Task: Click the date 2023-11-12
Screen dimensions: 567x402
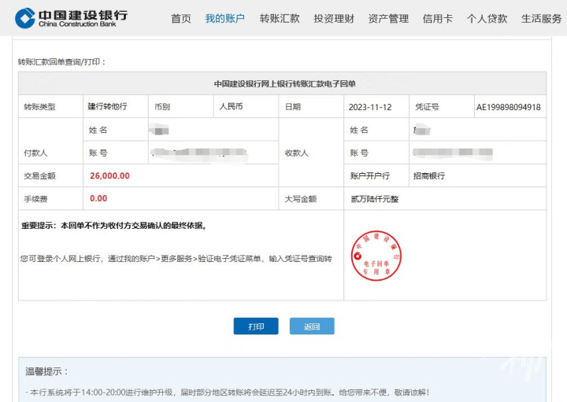Action: 369,107
